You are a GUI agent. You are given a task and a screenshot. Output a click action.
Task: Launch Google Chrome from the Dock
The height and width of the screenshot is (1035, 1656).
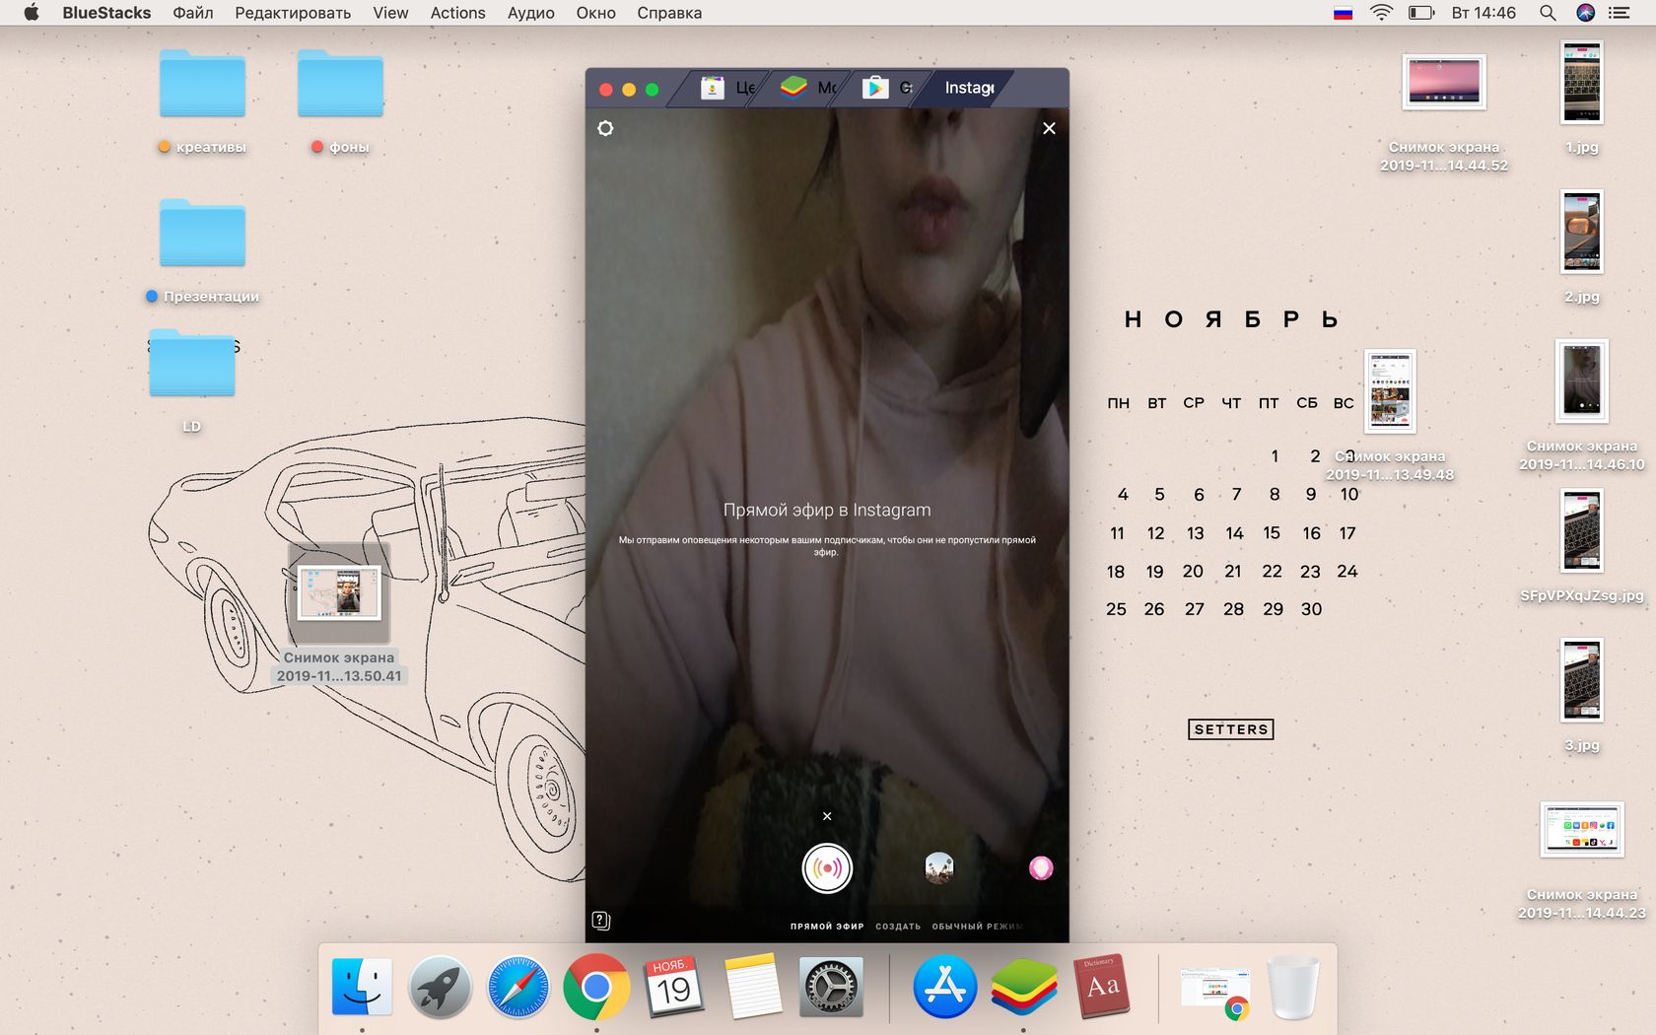(x=595, y=987)
